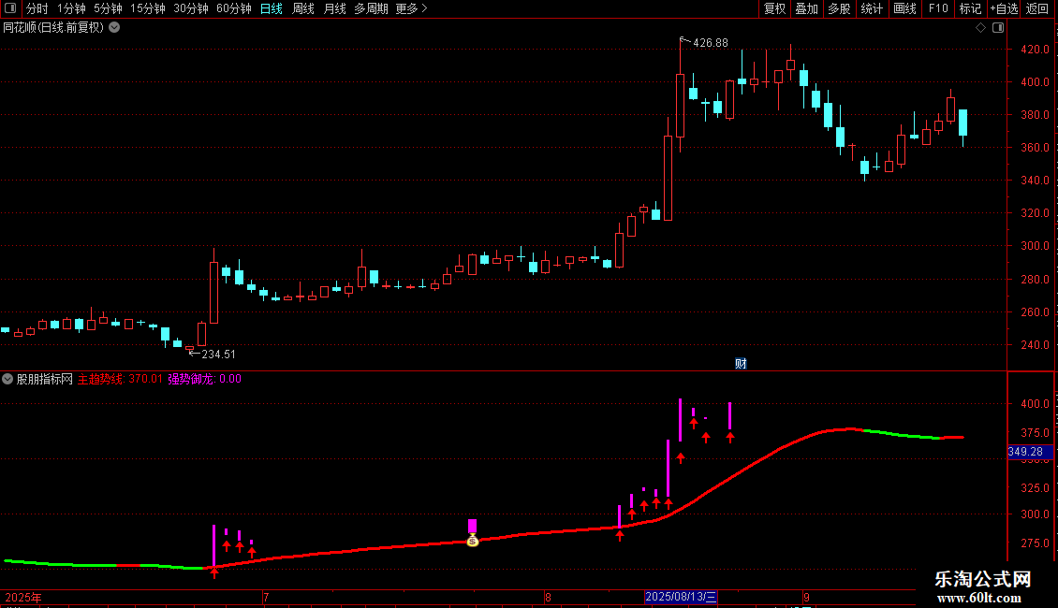
Task: Open 多周期 multi-period view
Action: coord(371,8)
